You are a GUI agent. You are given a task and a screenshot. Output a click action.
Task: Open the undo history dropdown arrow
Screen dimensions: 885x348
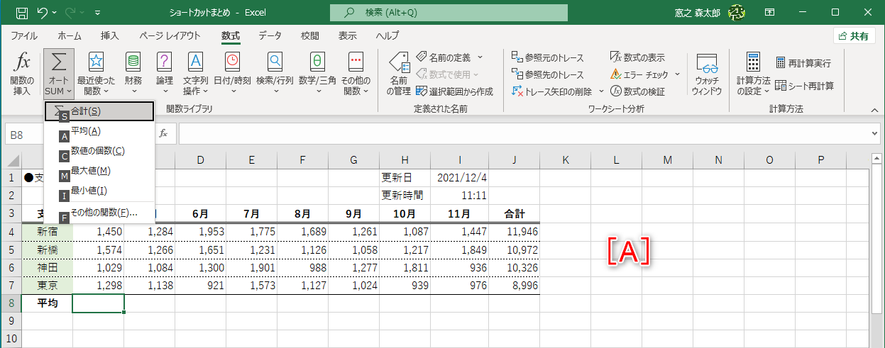57,13
